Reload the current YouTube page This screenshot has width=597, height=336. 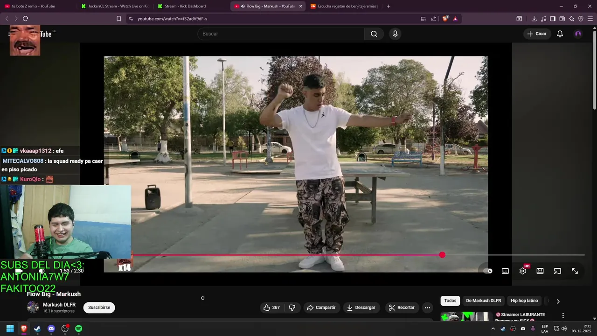(x=25, y=19)
